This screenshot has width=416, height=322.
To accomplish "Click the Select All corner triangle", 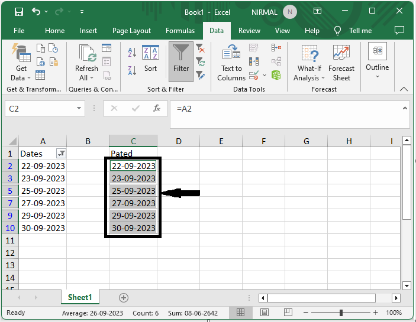I will coord(12,141).
